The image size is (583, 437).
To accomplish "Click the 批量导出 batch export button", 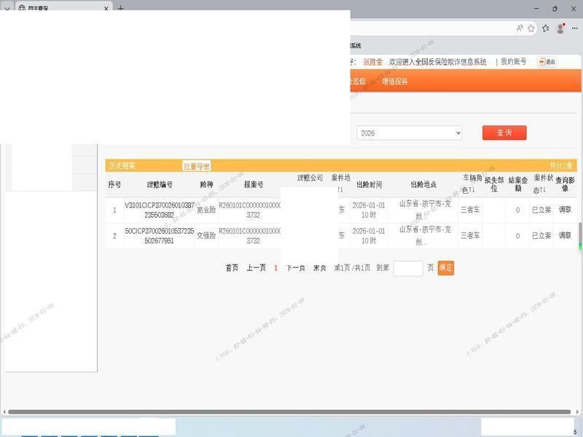I will pyautogui.click(x=196, y=166).
